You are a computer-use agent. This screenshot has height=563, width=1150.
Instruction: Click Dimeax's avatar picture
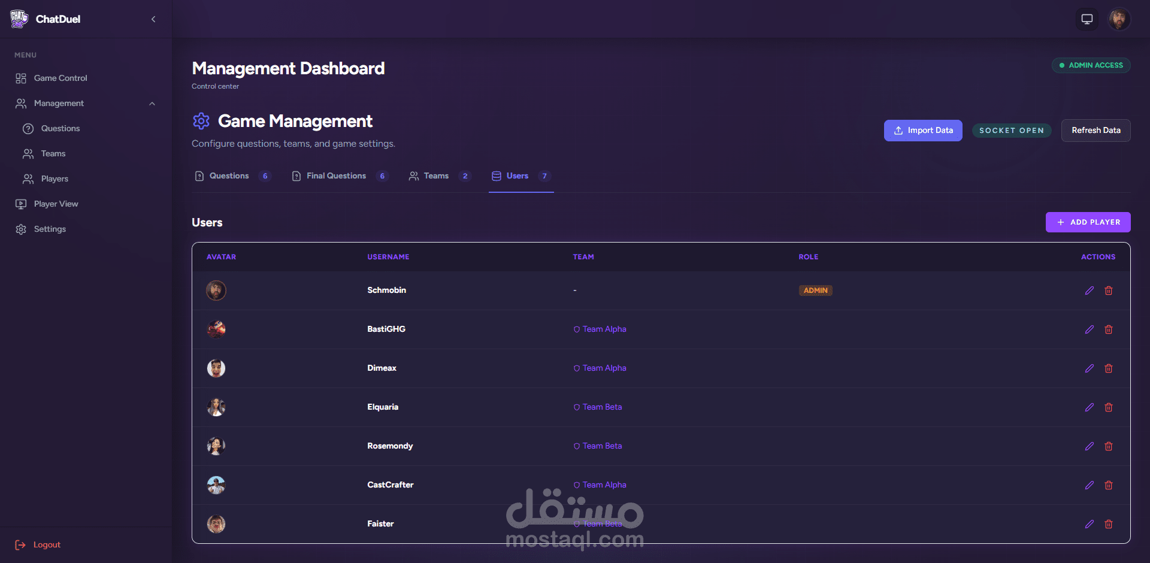point(216,368)
